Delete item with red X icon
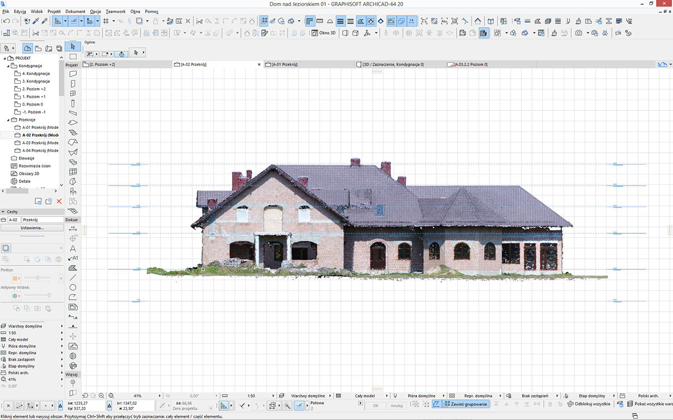The height and width of the screenshot is (420, 673). (x=59, y=201)
